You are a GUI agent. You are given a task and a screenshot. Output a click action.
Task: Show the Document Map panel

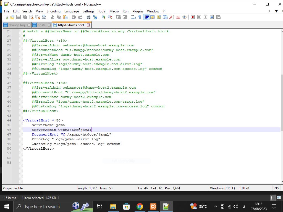tap(159, 17)
